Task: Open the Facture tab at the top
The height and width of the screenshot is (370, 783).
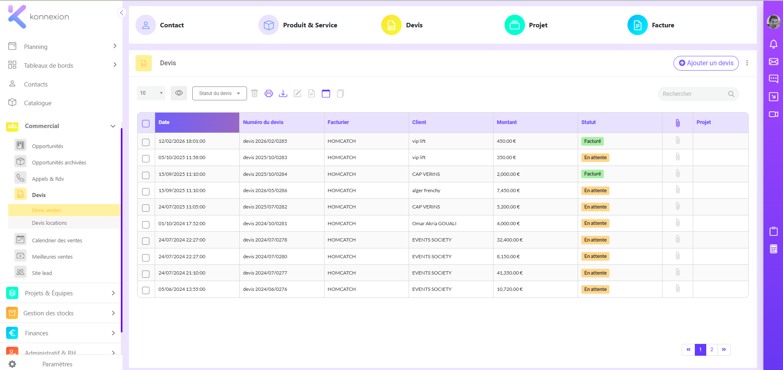Action: click(x=651, y=25)
